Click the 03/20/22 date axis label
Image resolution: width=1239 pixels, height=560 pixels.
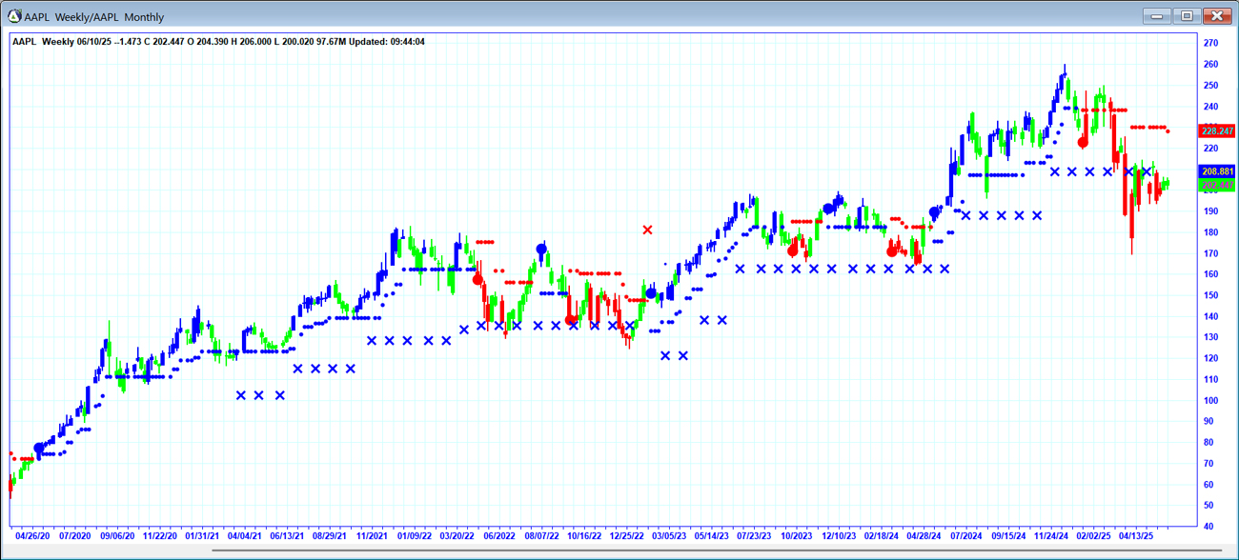[x=457, y=536]
